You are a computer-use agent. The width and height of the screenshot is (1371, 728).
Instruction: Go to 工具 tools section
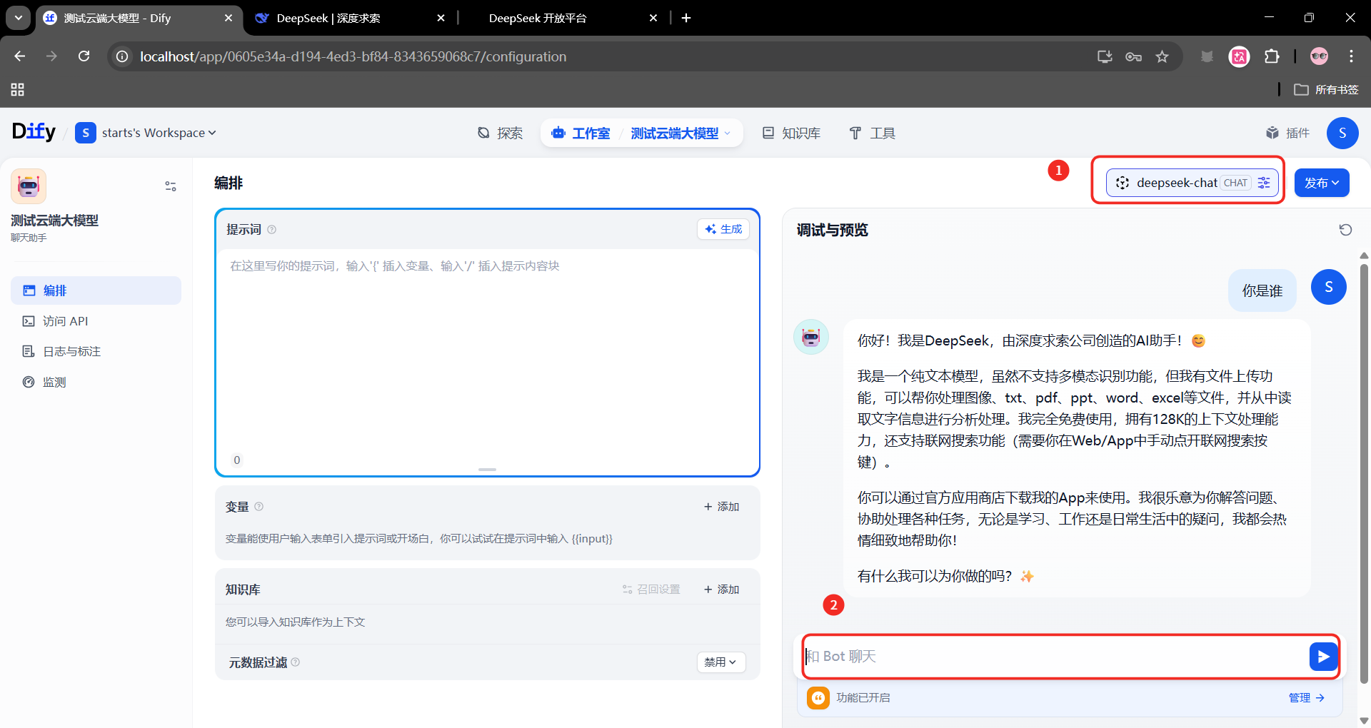(x=872, y=133)
